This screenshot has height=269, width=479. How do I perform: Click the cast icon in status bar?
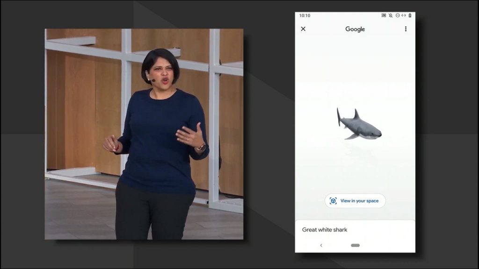pos(384,15)
